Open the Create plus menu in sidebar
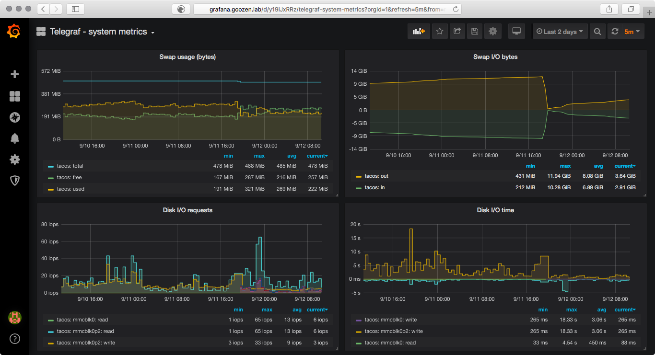 (14, 74)
